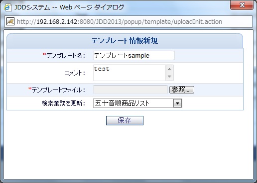
Task: Click comment textarea scroll up arrow
Action: [169, 69]
